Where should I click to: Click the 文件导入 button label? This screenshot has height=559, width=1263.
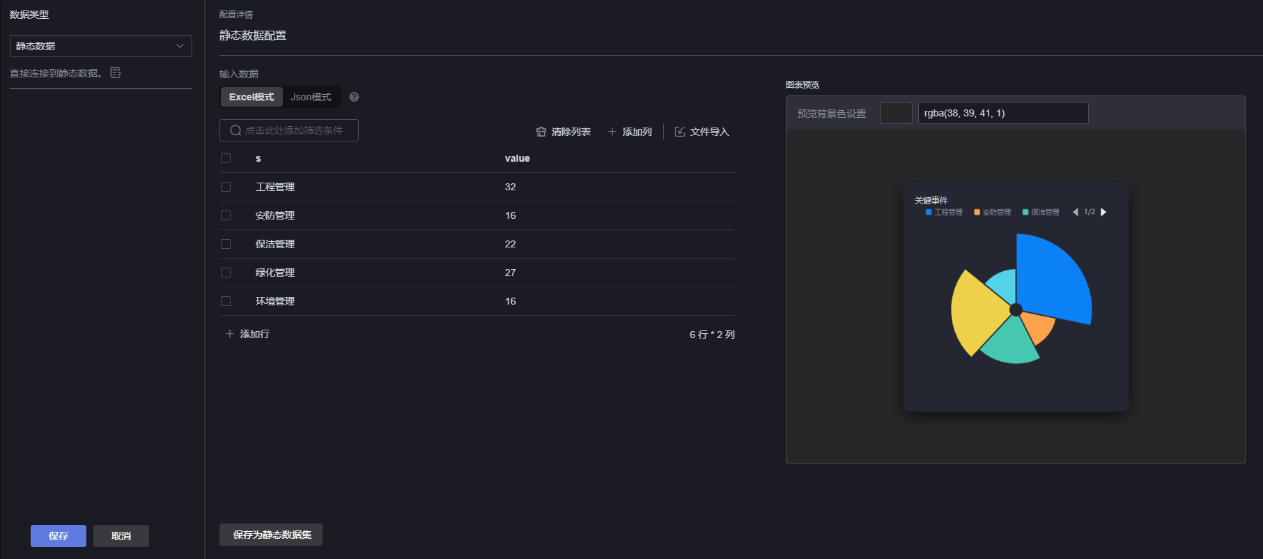(710, 132)
